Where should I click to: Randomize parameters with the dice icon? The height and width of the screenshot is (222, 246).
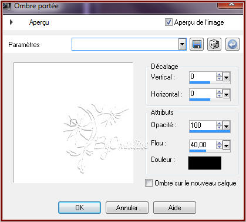214,44
